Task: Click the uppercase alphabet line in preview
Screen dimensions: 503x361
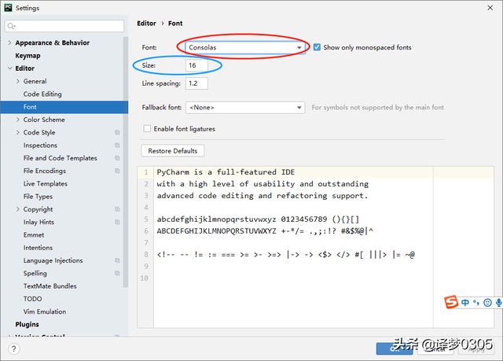Action: click(265, 231)
